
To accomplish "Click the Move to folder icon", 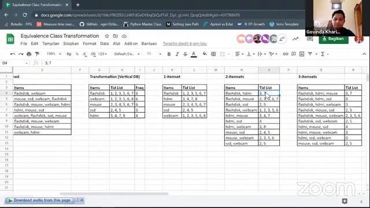I will pos(116,36).
